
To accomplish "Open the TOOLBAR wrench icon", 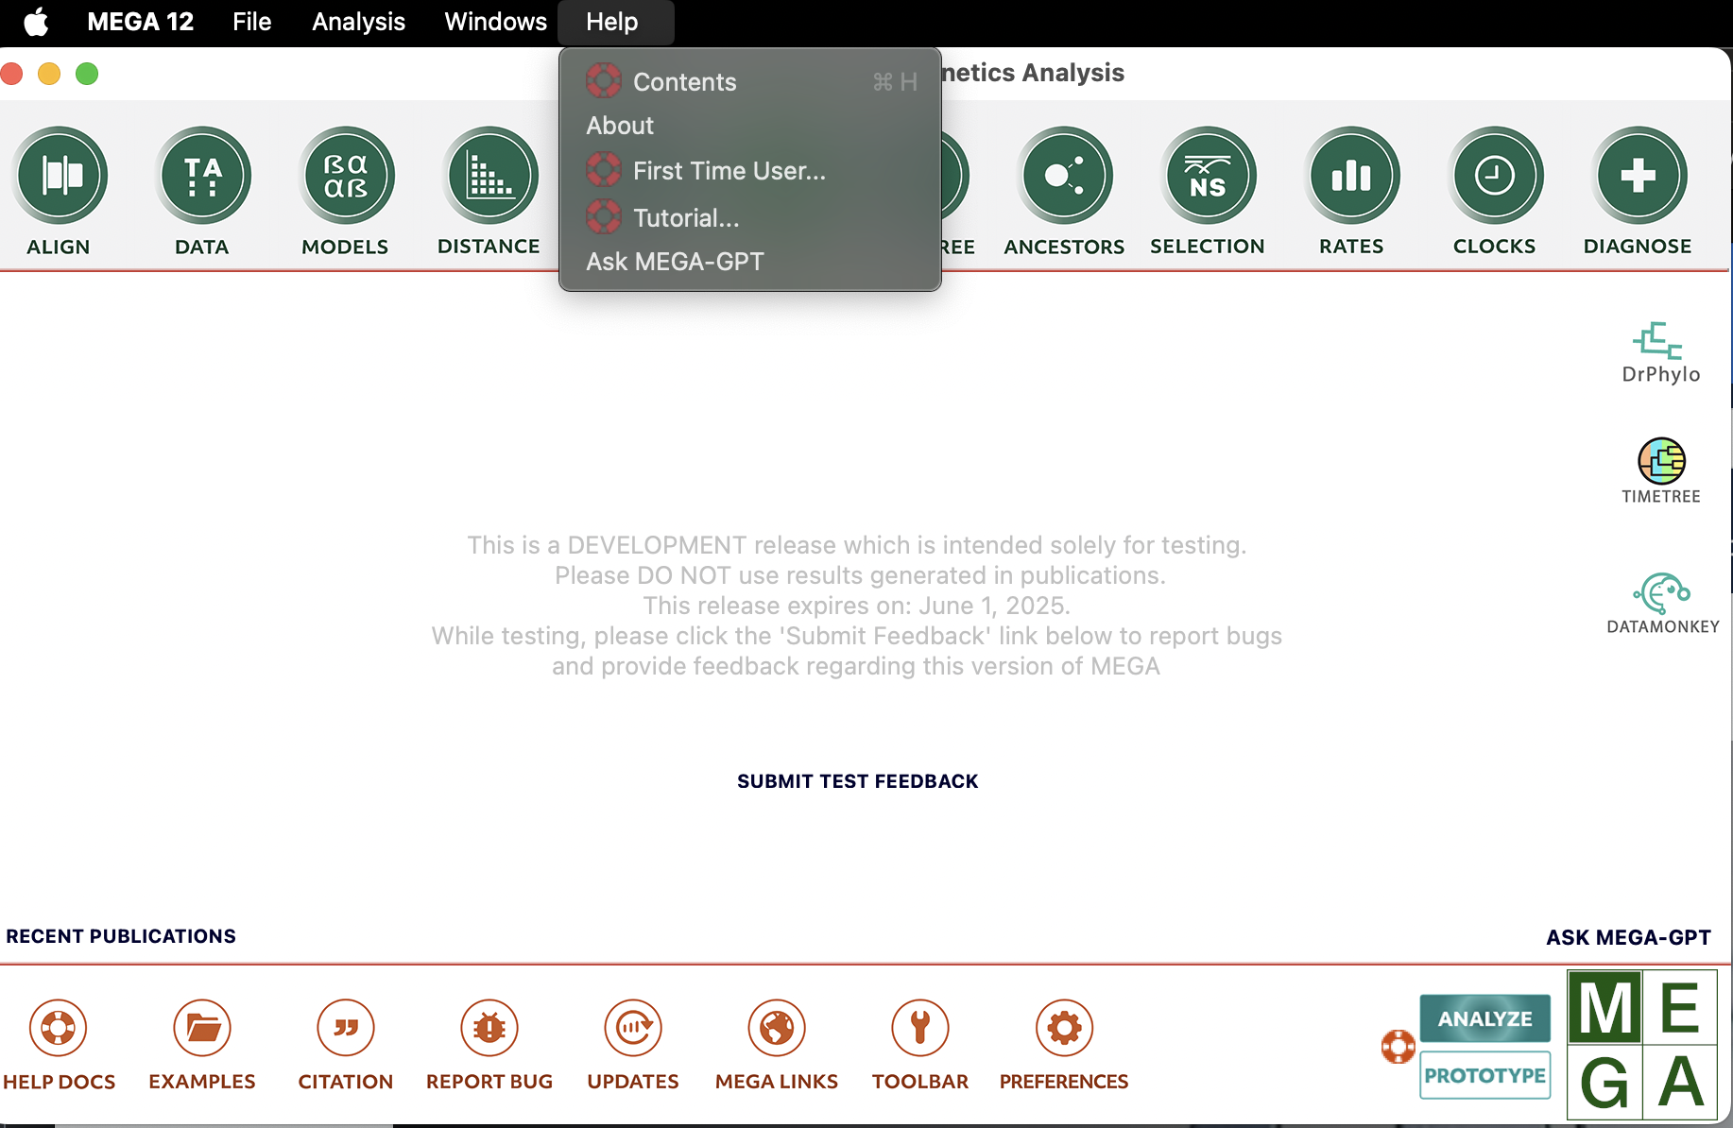I will 920,1027.
